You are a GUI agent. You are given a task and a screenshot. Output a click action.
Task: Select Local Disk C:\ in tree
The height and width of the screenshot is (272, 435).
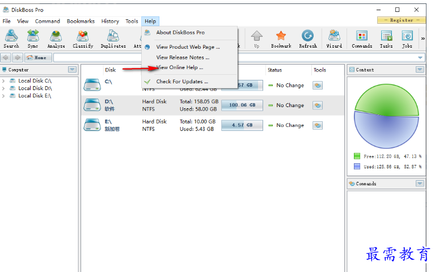click(35, 80)
